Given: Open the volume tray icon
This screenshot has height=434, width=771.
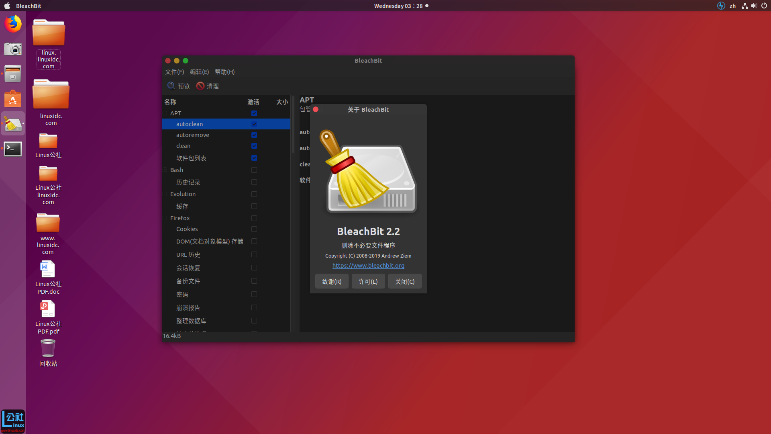Looking at the screenshot, I should pyautogui.click(x=754, y=6).
